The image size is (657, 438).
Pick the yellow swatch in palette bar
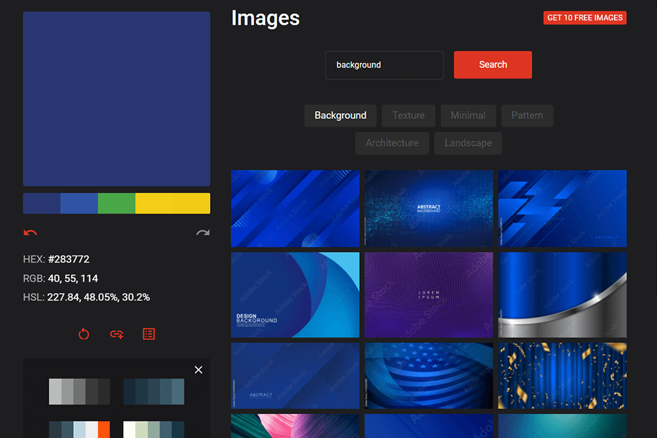[x=172, y=203]
